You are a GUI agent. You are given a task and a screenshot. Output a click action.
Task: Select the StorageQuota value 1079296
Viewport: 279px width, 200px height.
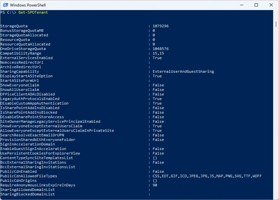(x=160, y=26)
